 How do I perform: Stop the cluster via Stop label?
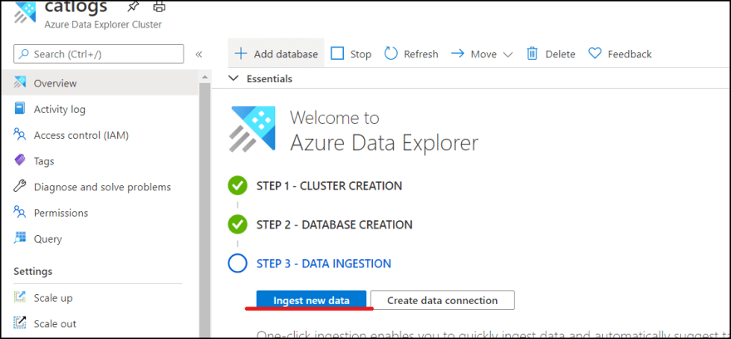point(361,54)
